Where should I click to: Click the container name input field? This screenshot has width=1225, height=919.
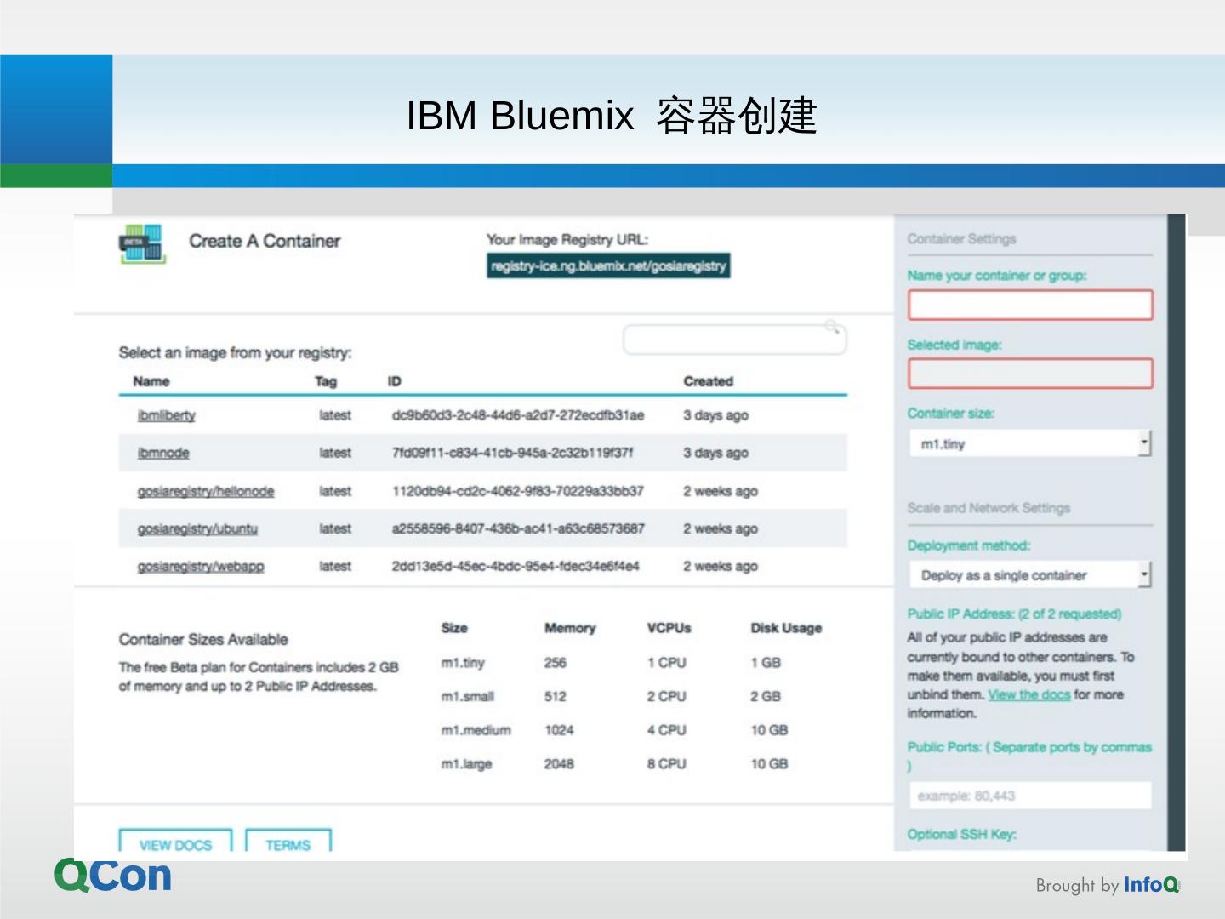(x=1030, y=305)
